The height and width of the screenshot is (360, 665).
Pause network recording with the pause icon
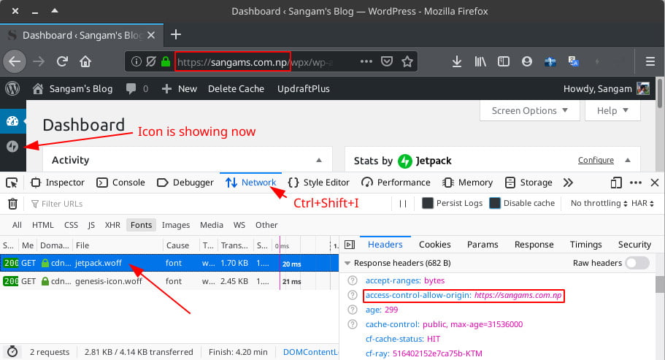(x=403, y=204)
